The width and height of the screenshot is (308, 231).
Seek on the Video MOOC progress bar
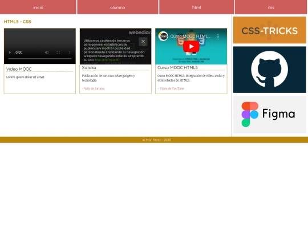point(40,59)
